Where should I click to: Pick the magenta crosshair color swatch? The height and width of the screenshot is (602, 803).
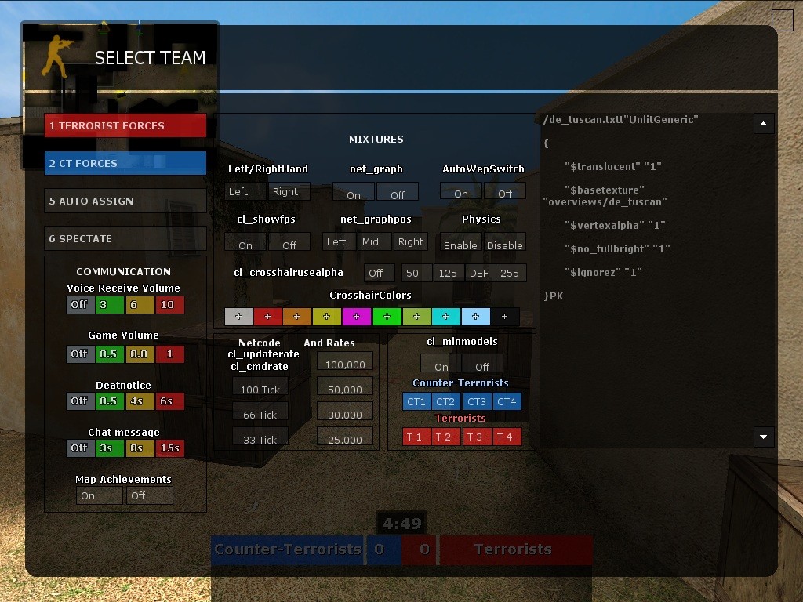pyautogui.click(x=357, y=317)
